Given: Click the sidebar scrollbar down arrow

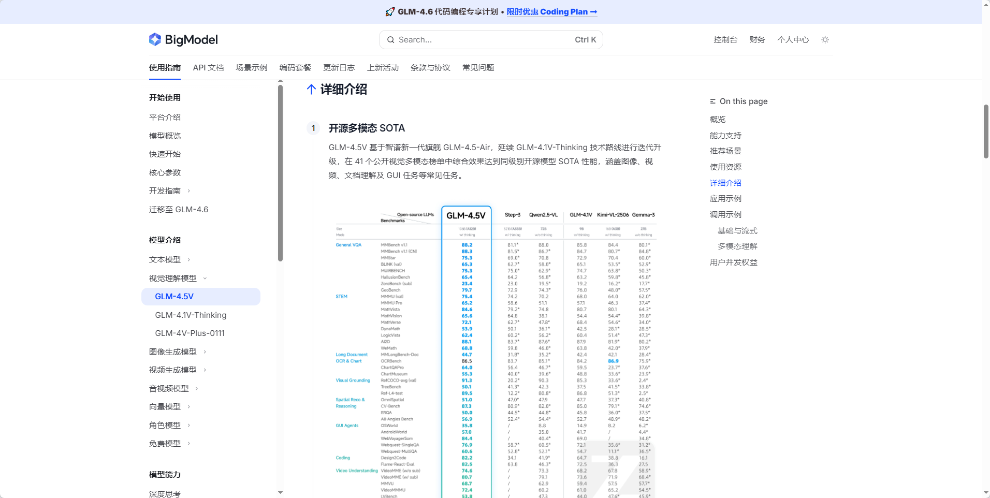Looking at the screenshot, I should click(280, 493).
